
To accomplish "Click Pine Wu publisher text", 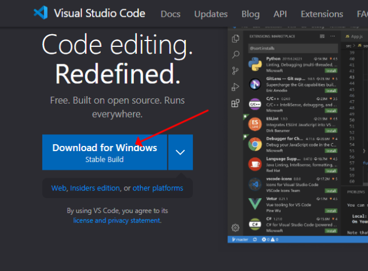I will 274,211.
